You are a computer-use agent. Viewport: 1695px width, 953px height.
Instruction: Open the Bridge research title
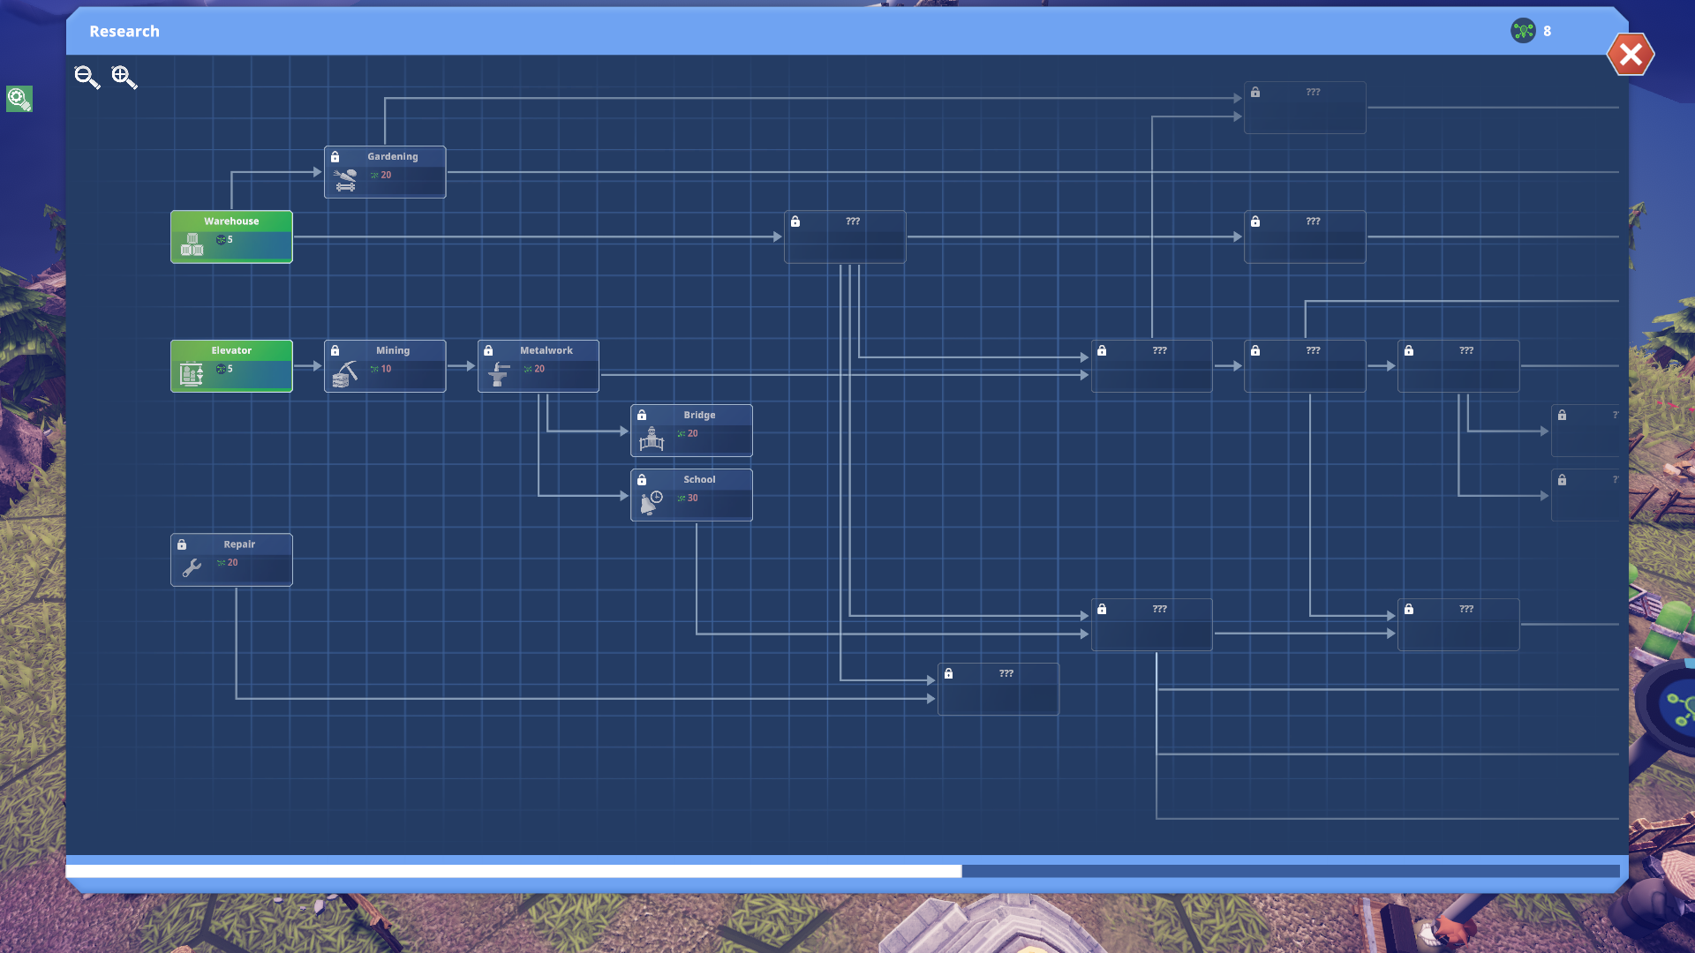[x=699, y=415]
